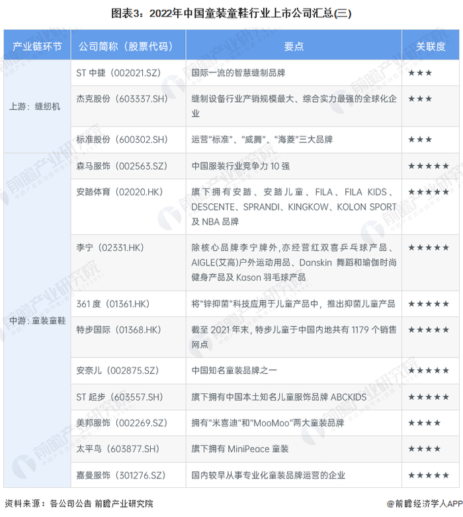Viewport: 463px width, 517px height.
Task: Click the 美邦服饰 four-star rating
Action: (424, 423)
